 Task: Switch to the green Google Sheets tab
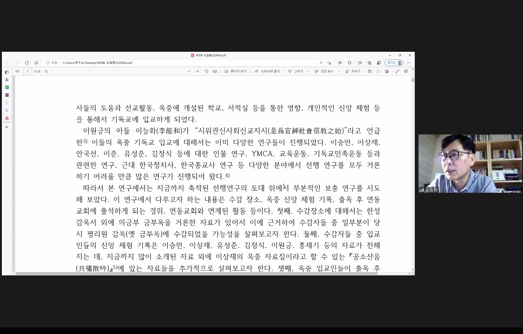(7, 87)
